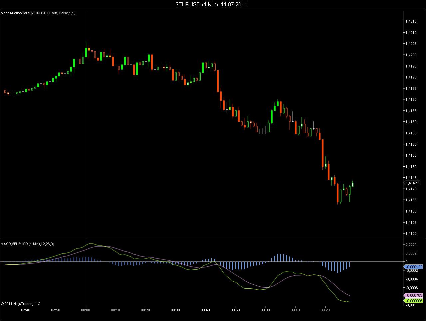The width and height of the screenshot is (426, 321).
Task: Click the 1,4165 price axis label
Action: point(411,133)
